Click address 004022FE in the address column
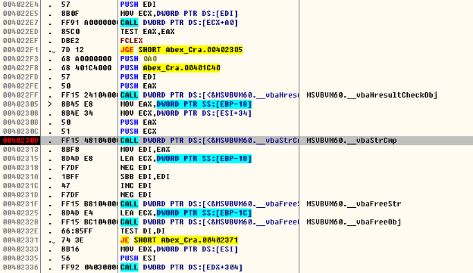Screen dimensions: 473x273 pyautogui.click(x=21, y=86)
